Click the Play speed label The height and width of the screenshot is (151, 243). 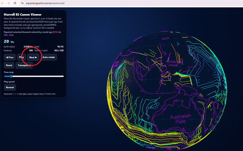pos(9,82)
